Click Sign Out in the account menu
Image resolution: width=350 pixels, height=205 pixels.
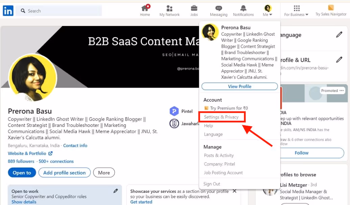click(x=213, y=184)
